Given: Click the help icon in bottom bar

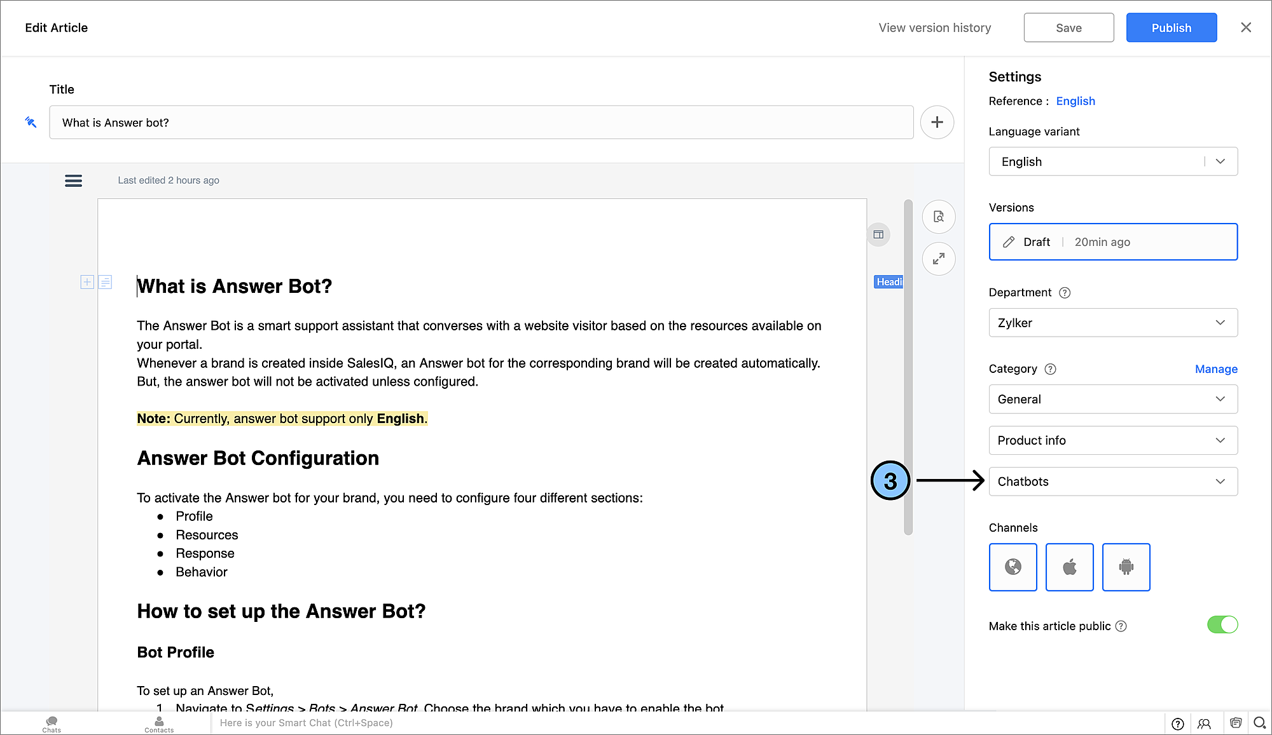Looking at the screenshot, I should (x=1177, y=723).
